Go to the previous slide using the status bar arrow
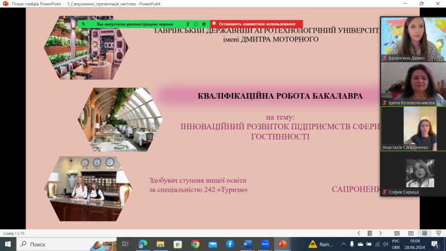Screen dimensions: 446x251 [359, 233]
